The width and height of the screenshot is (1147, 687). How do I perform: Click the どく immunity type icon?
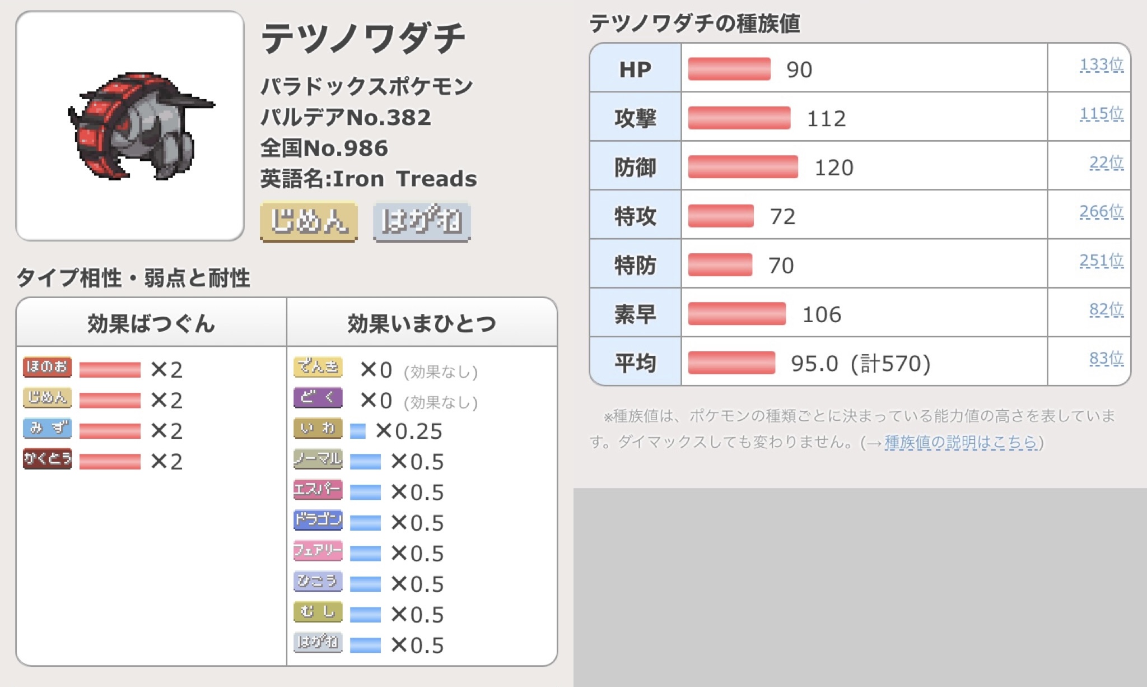pyautogui.click(x=318, y=398)
